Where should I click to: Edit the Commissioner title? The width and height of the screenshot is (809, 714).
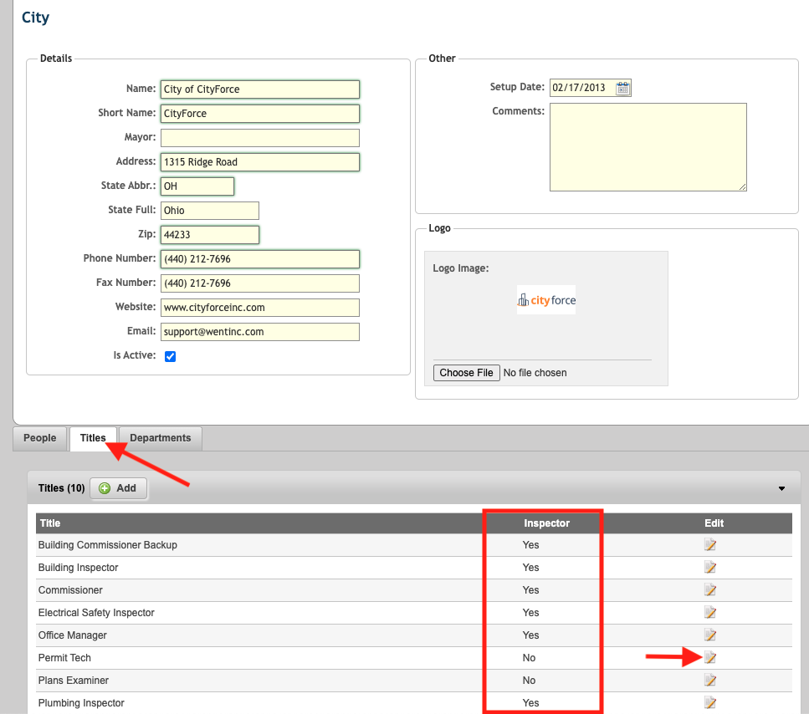tap(710, 589)
